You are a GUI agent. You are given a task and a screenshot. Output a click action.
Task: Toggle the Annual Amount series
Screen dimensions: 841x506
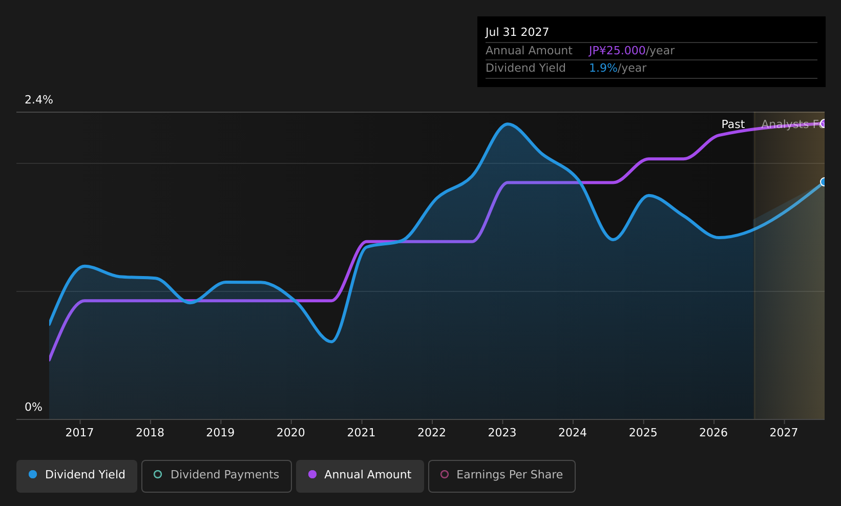(360, 476)
